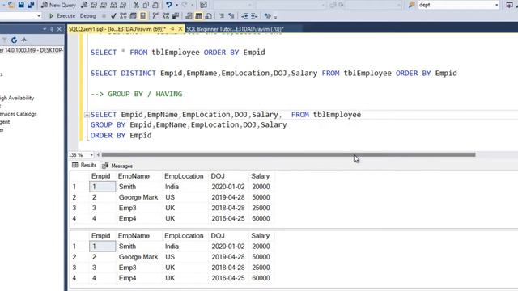Image resolution: width=518 pixels, height=291 pixels.
Task: Open the 'dept' search combo box
Action: point(458,5)
